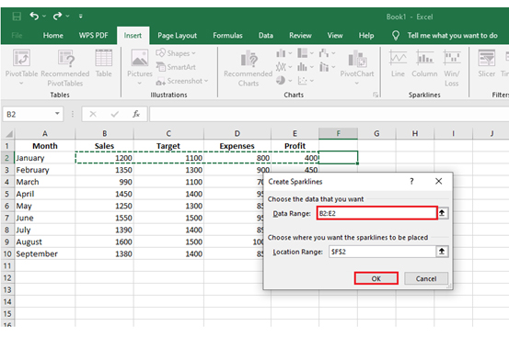Go to the Page Layout tab
The image size is (509, 337).
pos(178,35)
